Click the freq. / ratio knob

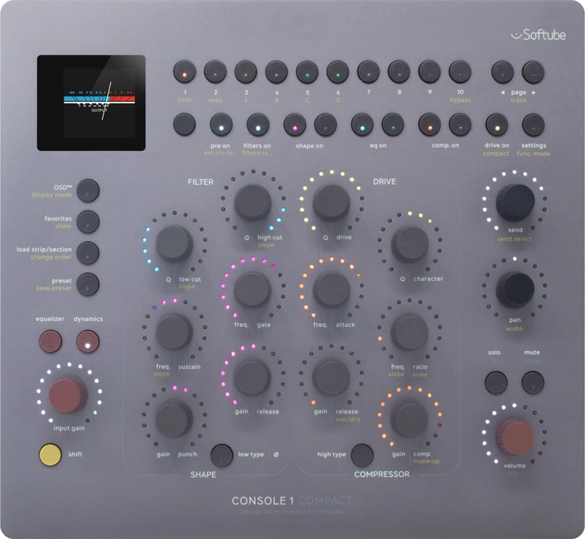click(x=409, y=332)
